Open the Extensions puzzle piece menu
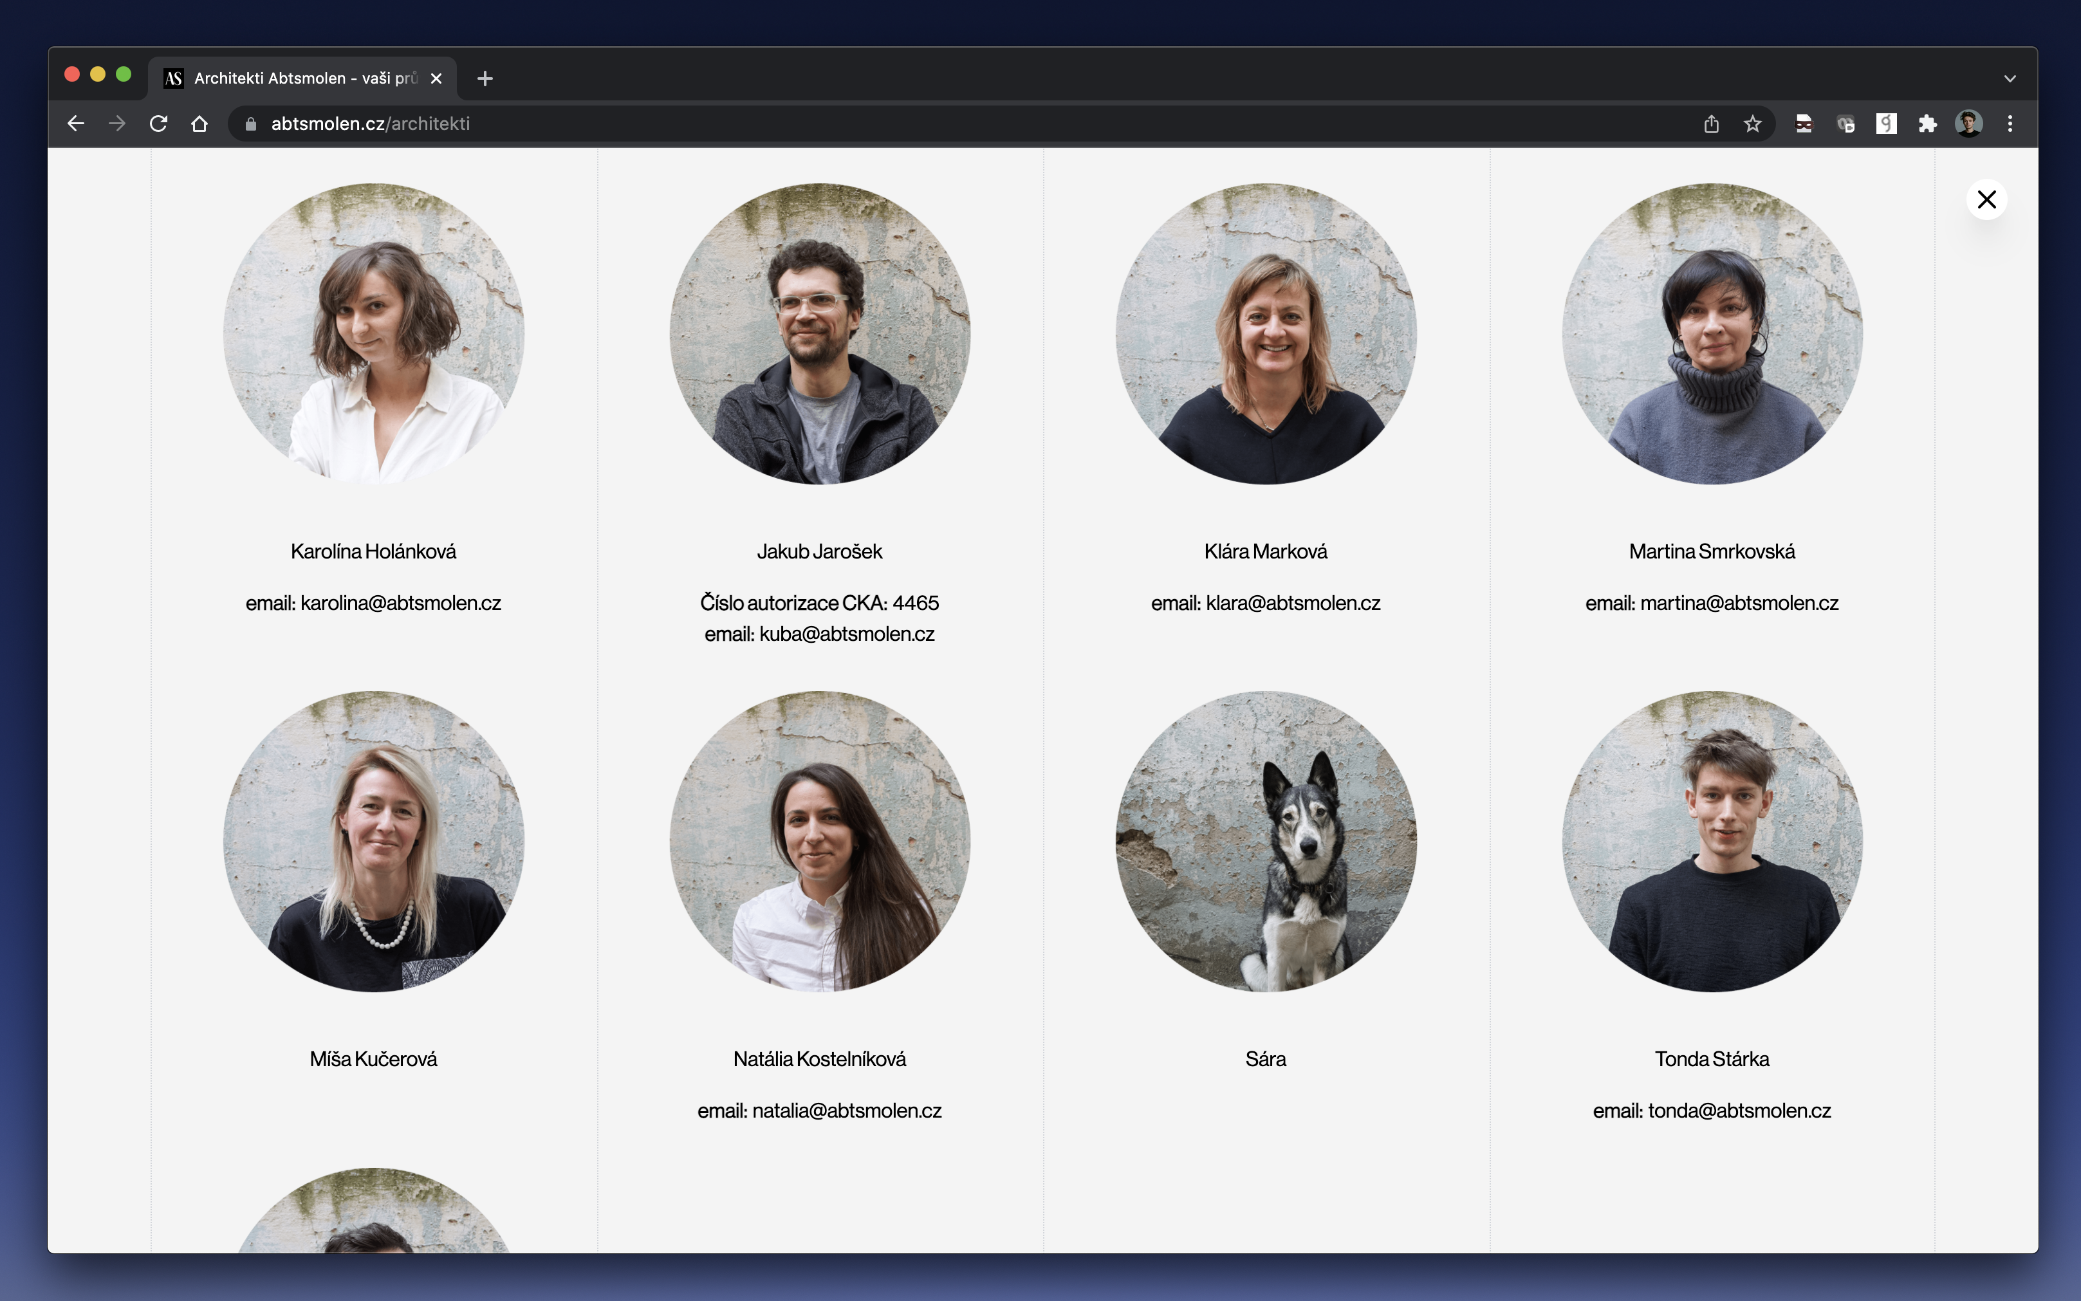 click(1928, 124)
